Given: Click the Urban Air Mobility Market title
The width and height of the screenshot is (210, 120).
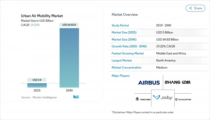Looking at the screenshot, I should [42, 16].
